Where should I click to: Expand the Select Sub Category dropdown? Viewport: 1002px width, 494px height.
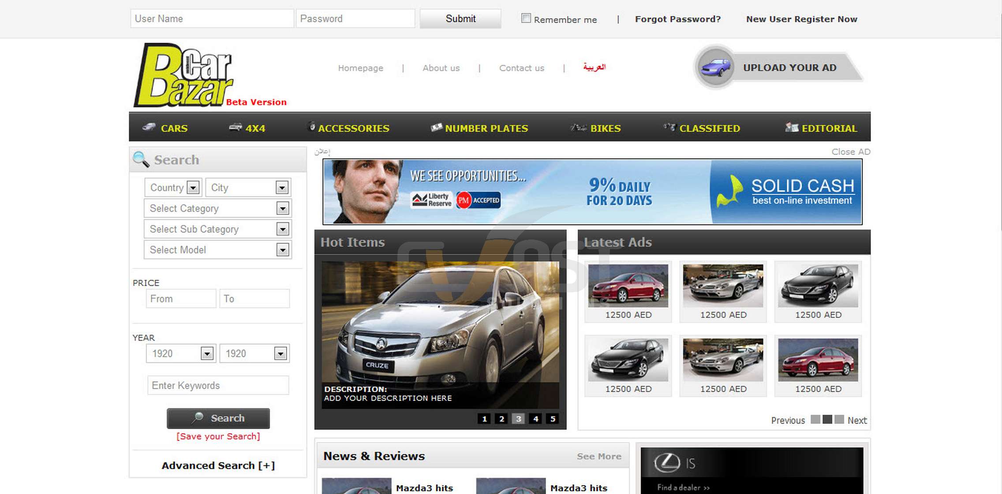pos(217,229)
